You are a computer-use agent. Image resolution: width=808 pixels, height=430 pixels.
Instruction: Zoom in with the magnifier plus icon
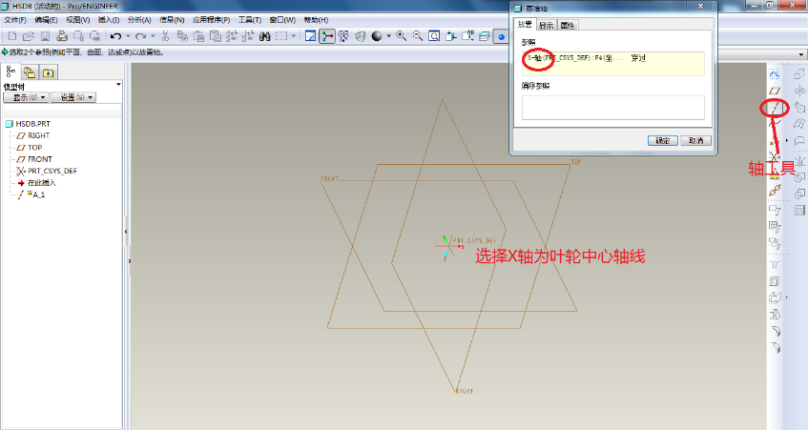401,36
